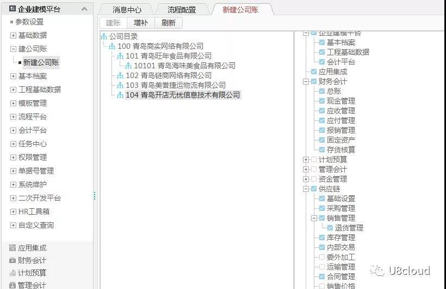This screenshot has width=446, height=289.
Task: Collapse the 销售管理 subtree
Action: [x=314, y=219]
